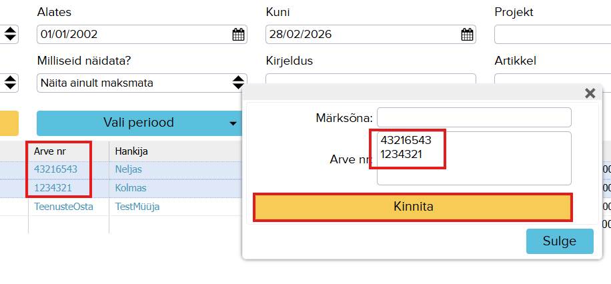The width and height of the screenshot is (611, 284).
Task: Click the Projekt input field
Action: point(552,35)
